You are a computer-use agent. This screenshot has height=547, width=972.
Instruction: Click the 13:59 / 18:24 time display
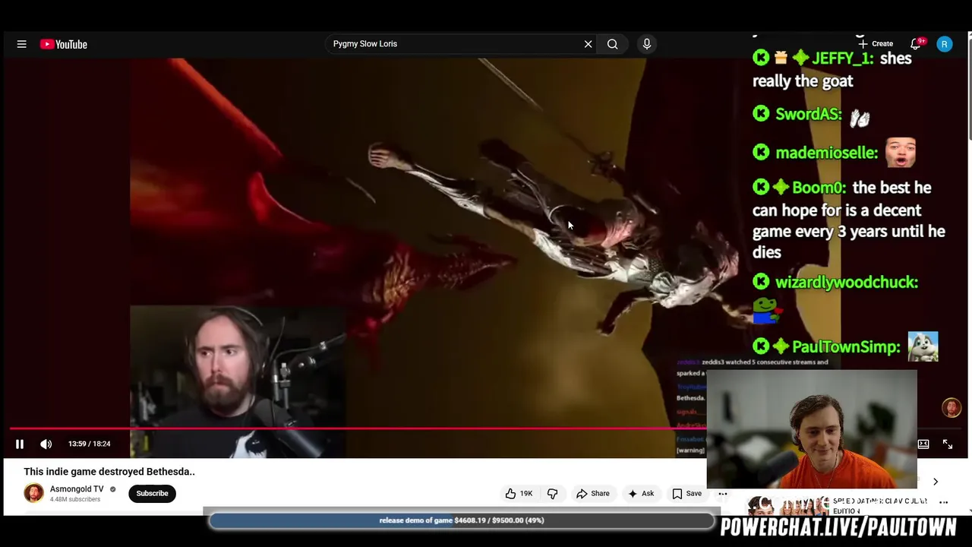coord(90,444)
